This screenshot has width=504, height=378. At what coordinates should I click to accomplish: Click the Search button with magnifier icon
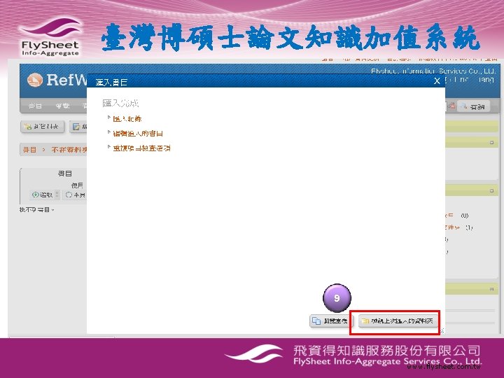[473, 106]
